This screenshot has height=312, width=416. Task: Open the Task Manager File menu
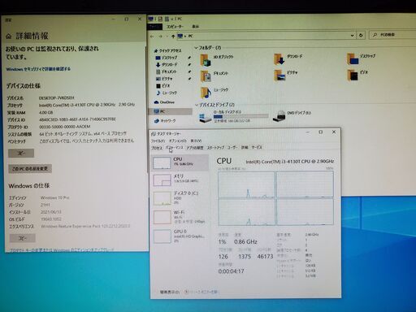click(158, 141)
